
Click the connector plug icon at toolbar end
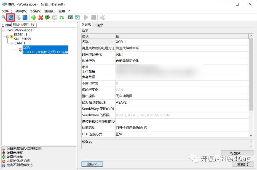102,17
